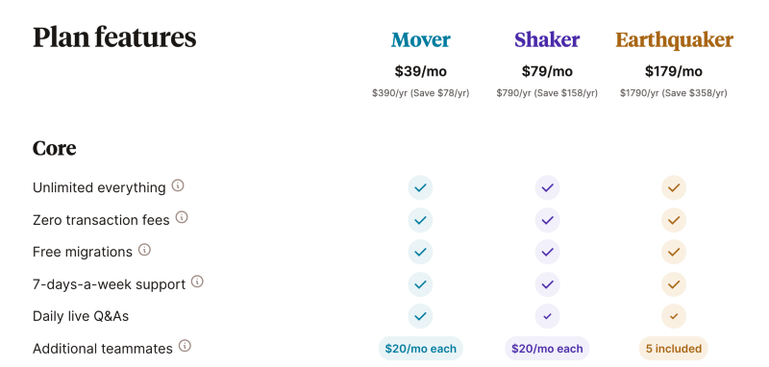769x367 pixels.
Task: Click the 5 included teammates badge
Action: 674,349
